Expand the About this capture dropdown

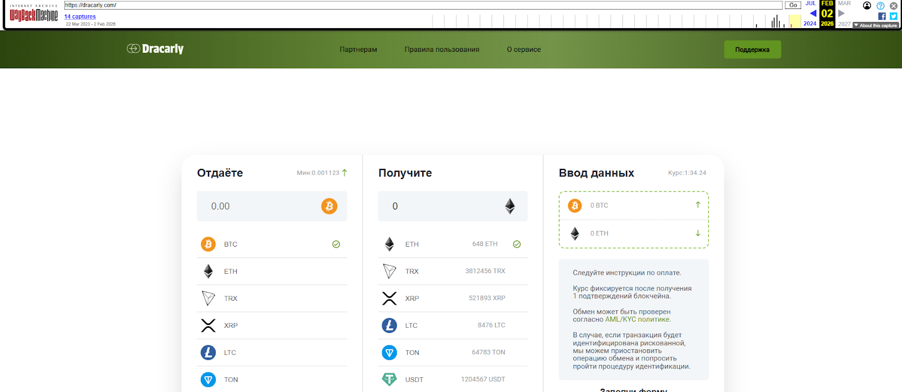point(875,25)
